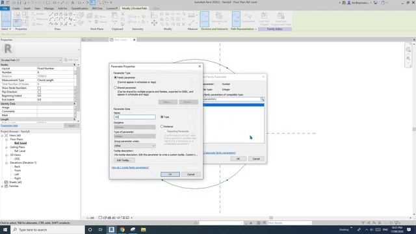The image size is (416, 234).
Task: Cancel the Parameter Properties dialog
Action: pos(190,174)
